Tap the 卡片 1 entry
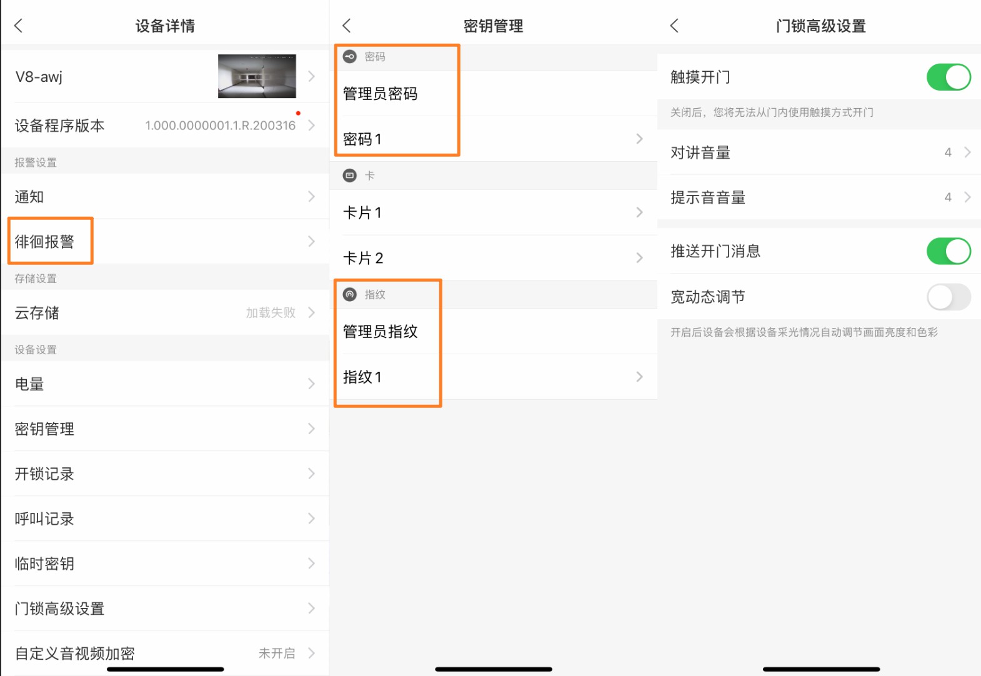Viewport: 981px width, 676px height. (x=492, y=213)
